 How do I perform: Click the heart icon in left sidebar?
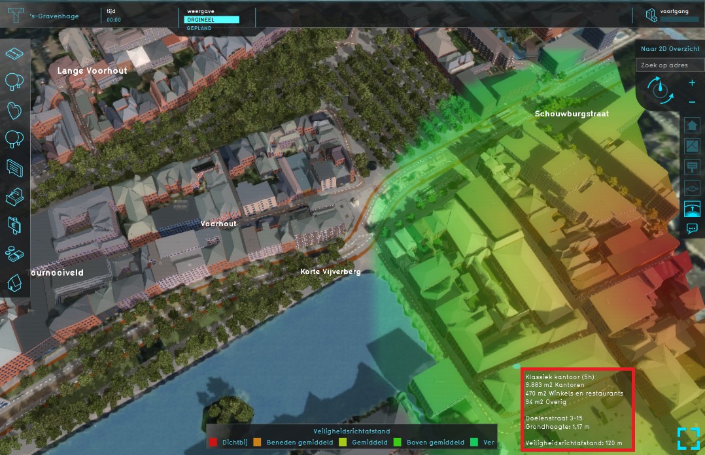[14, 110]
